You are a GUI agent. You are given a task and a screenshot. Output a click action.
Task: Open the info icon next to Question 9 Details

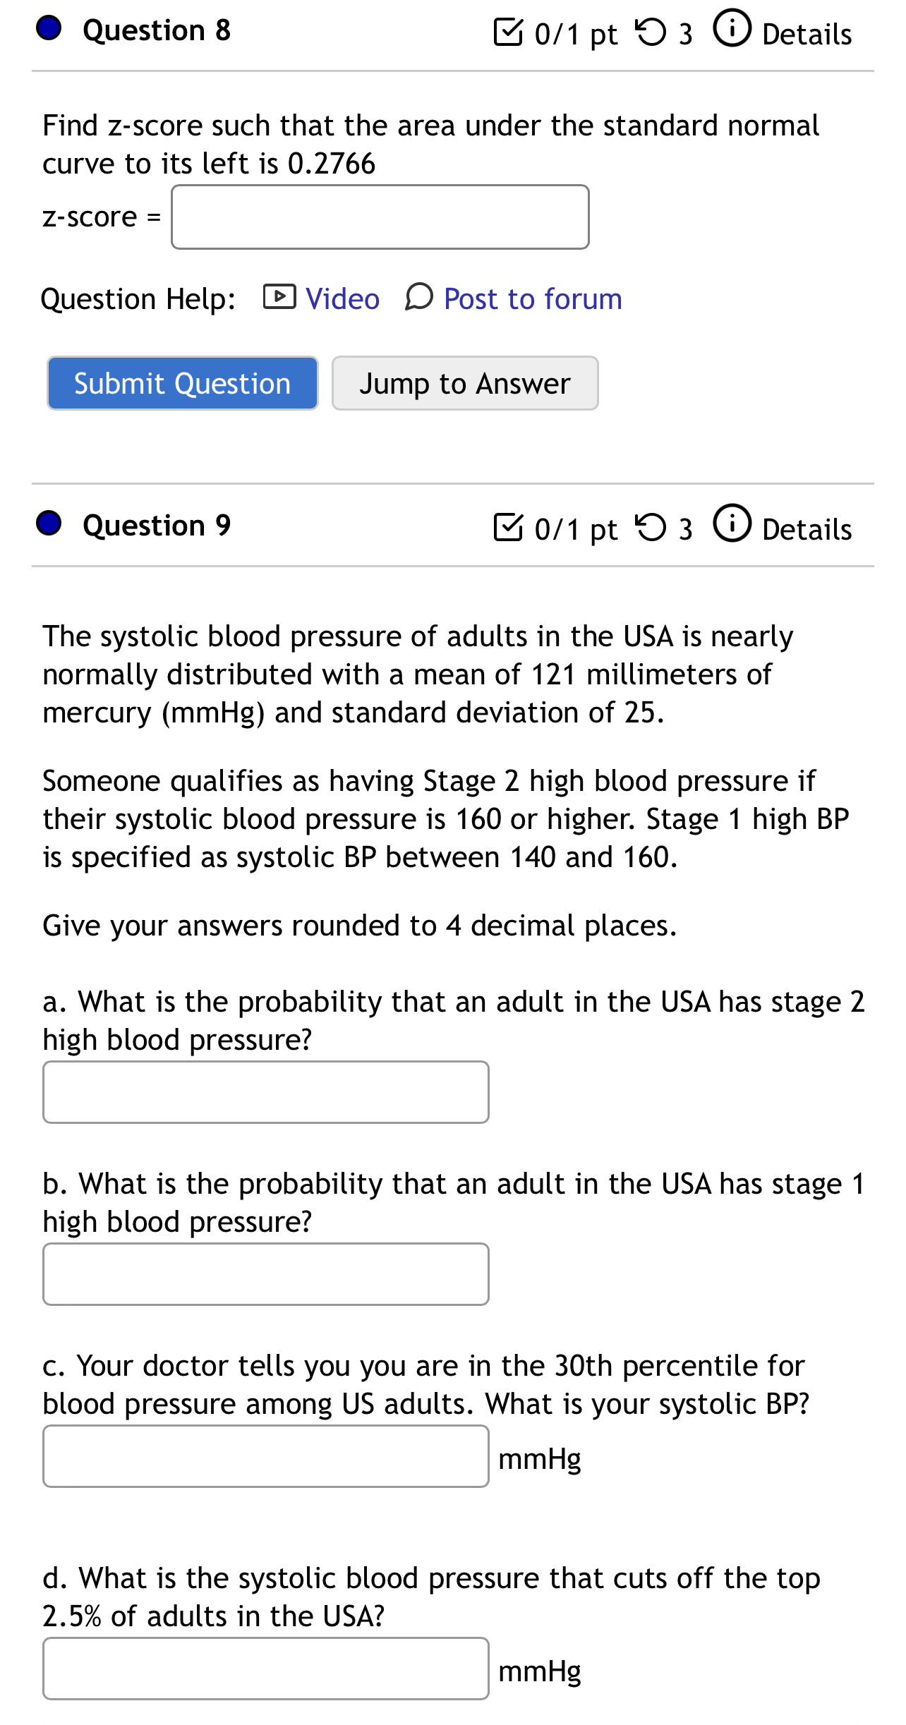pos(731,526)
